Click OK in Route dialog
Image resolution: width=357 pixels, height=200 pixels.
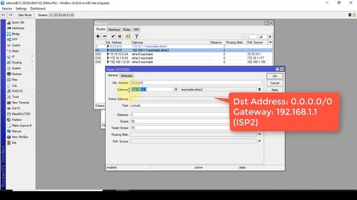(x=275, y=76)
